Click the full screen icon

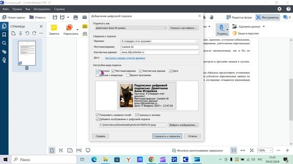252,150
